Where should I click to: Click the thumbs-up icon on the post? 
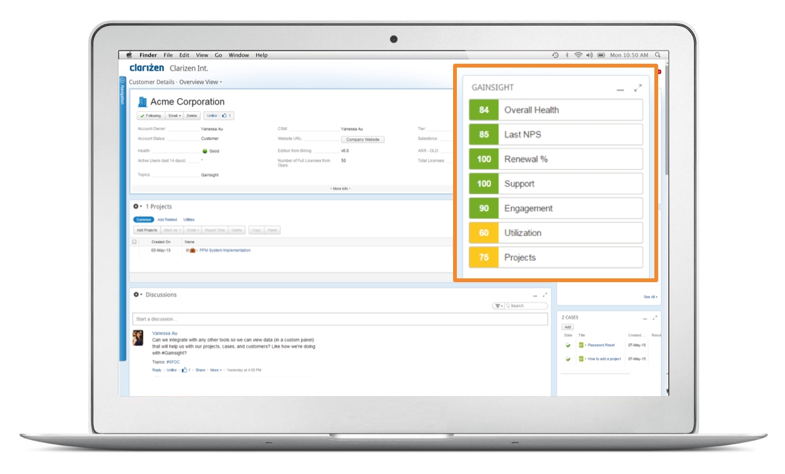[184, 370]
